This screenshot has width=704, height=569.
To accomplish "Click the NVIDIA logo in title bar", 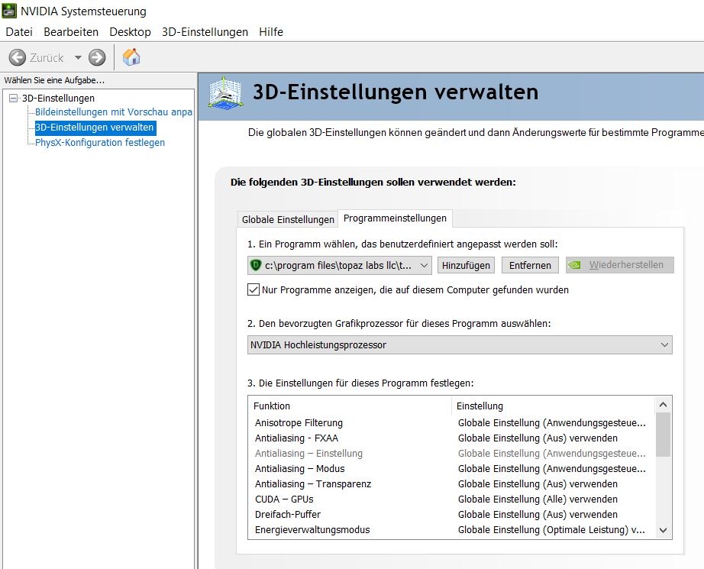I will (x=9, y=11).
